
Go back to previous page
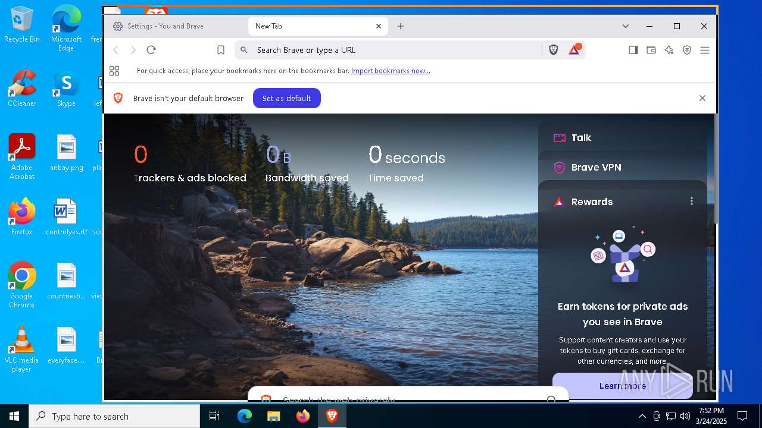[116, 50]
